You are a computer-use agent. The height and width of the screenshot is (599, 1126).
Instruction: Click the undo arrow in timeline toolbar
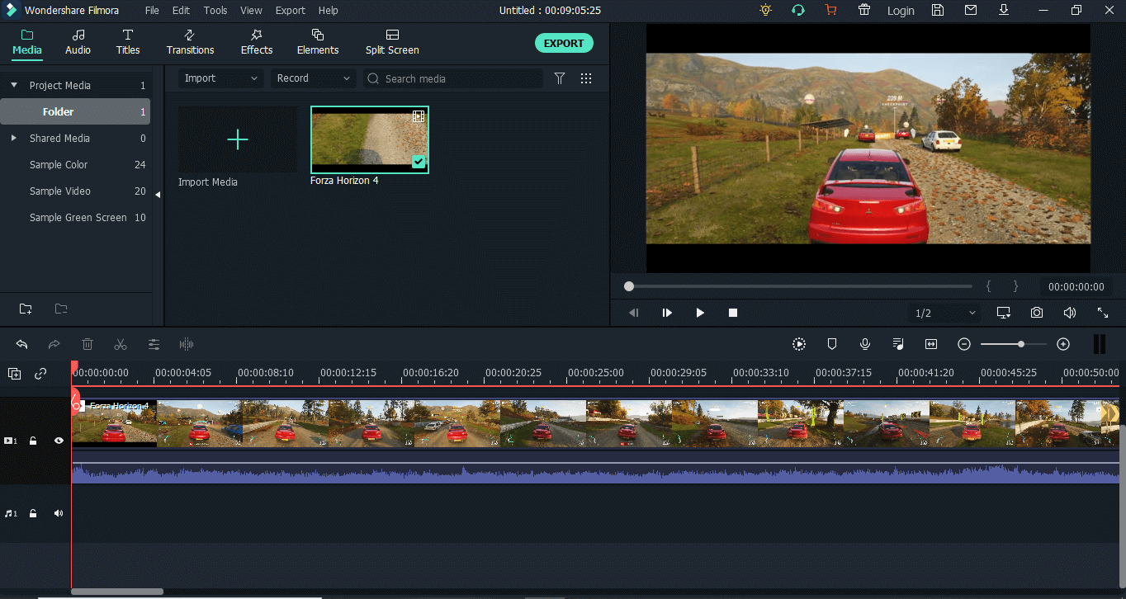point(22,344)
